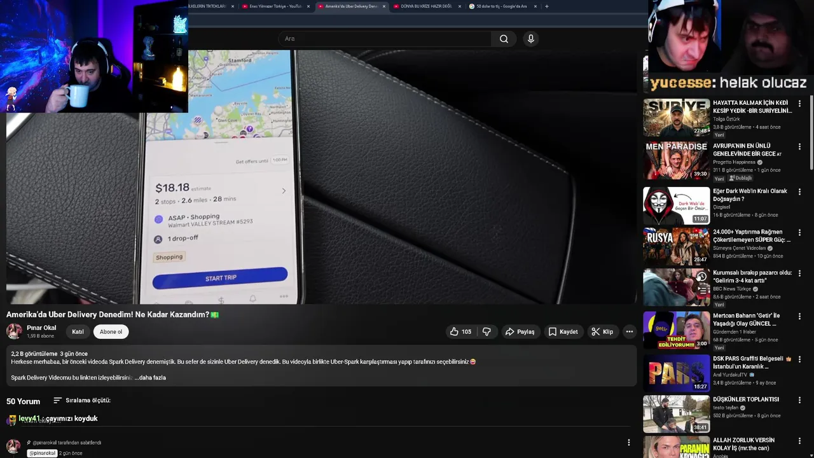Open the PARS graffiti video thumbnail
814x458 pixels.
click(x=676, y=373)
